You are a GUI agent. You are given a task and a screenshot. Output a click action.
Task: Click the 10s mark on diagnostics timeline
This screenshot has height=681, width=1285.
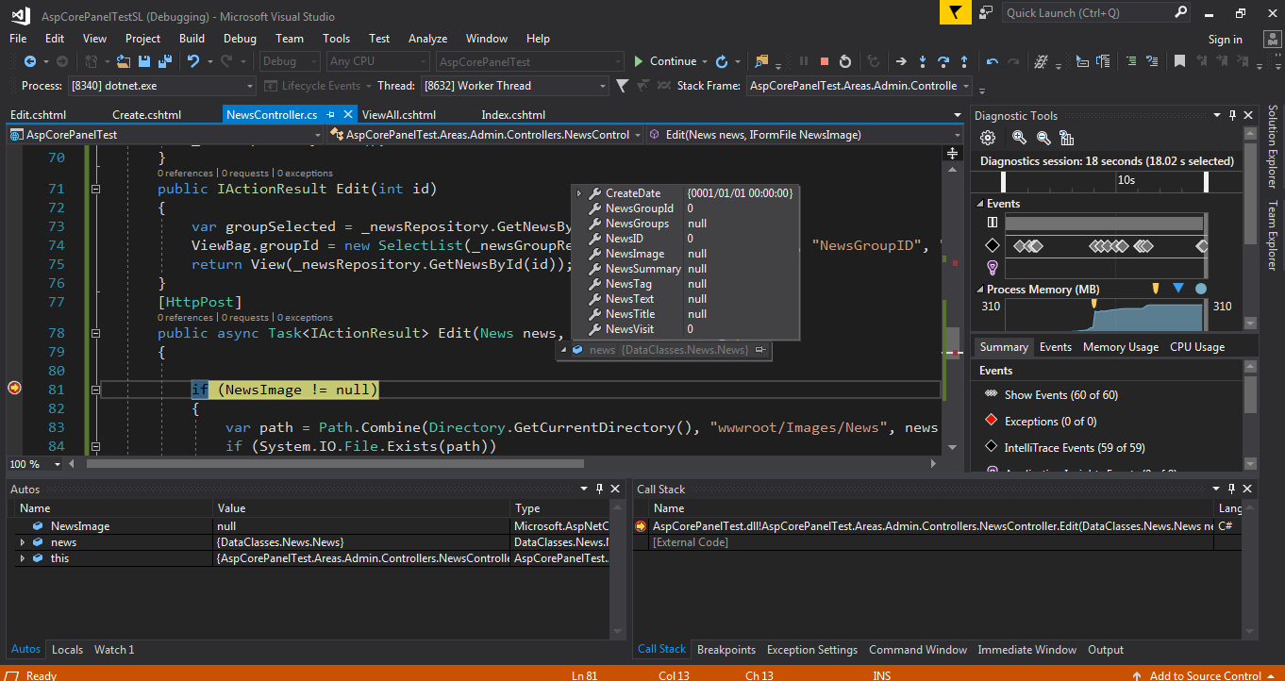coord(1126,179)
